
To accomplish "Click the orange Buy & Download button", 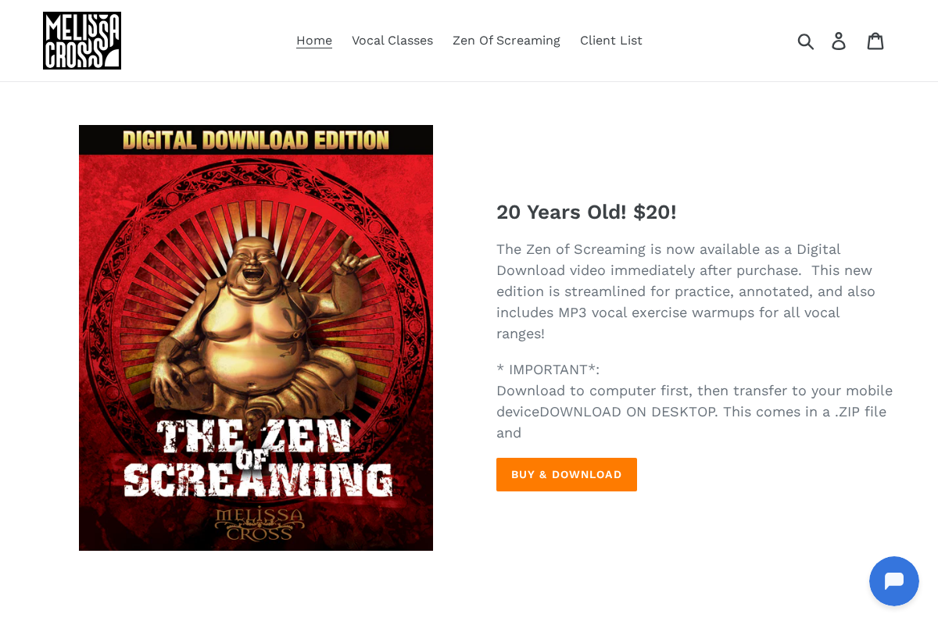I will (x=567, y=474).
